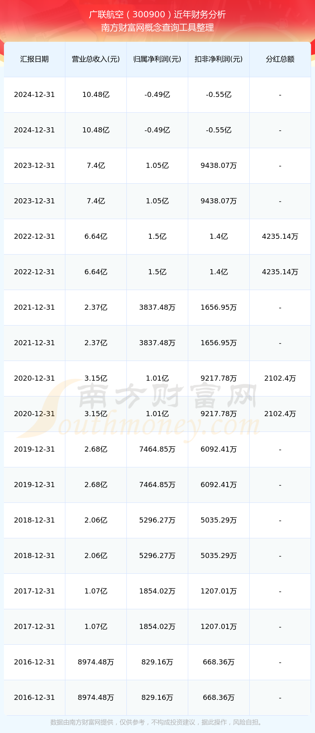Click the first -0.49亿 net profit cell
315x733 pixels.
[157, 95]
